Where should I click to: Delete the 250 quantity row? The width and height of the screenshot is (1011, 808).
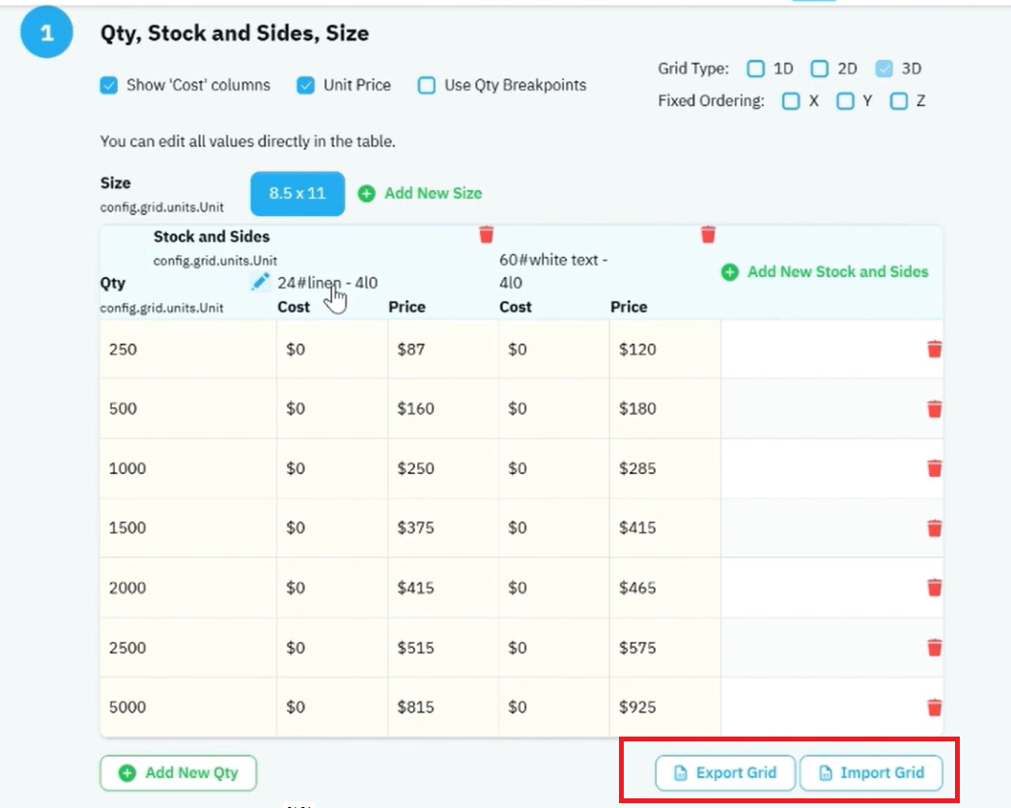(x=935, y=349)
